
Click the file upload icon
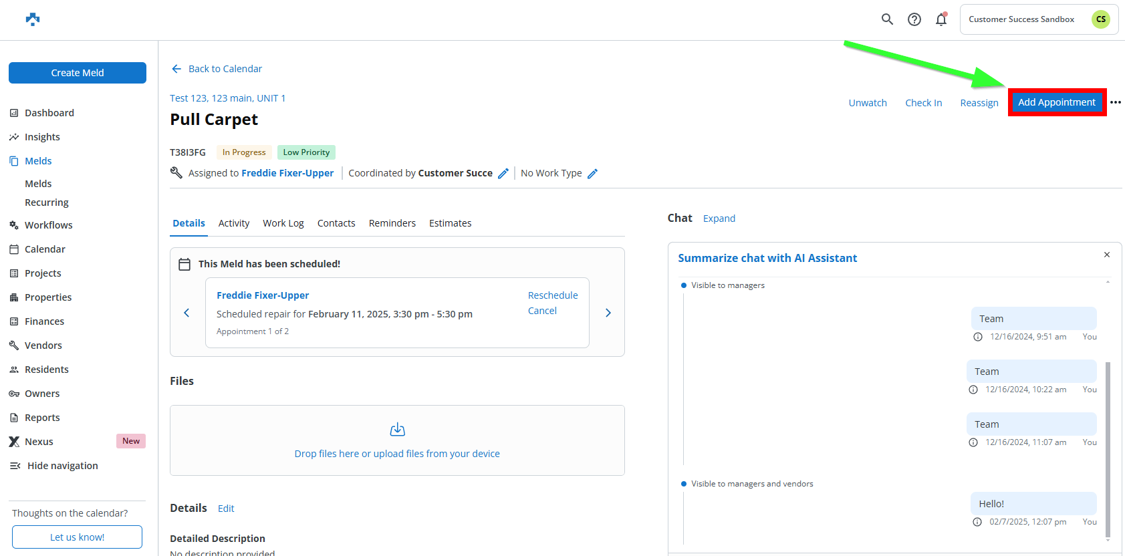click(397, 430)
